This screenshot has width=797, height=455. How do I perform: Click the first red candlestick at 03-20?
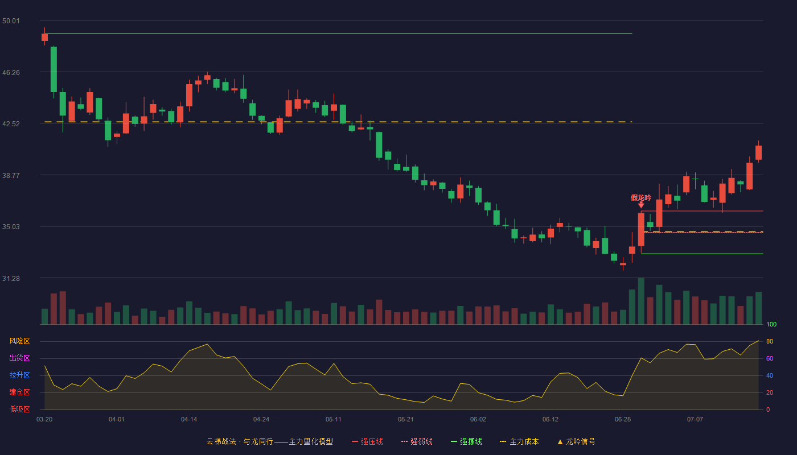pos(44,37)
